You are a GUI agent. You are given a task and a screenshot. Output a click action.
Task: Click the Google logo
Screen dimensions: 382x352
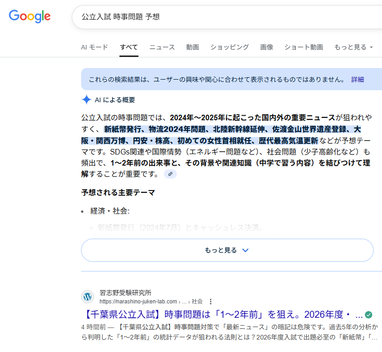click(30, 17)
